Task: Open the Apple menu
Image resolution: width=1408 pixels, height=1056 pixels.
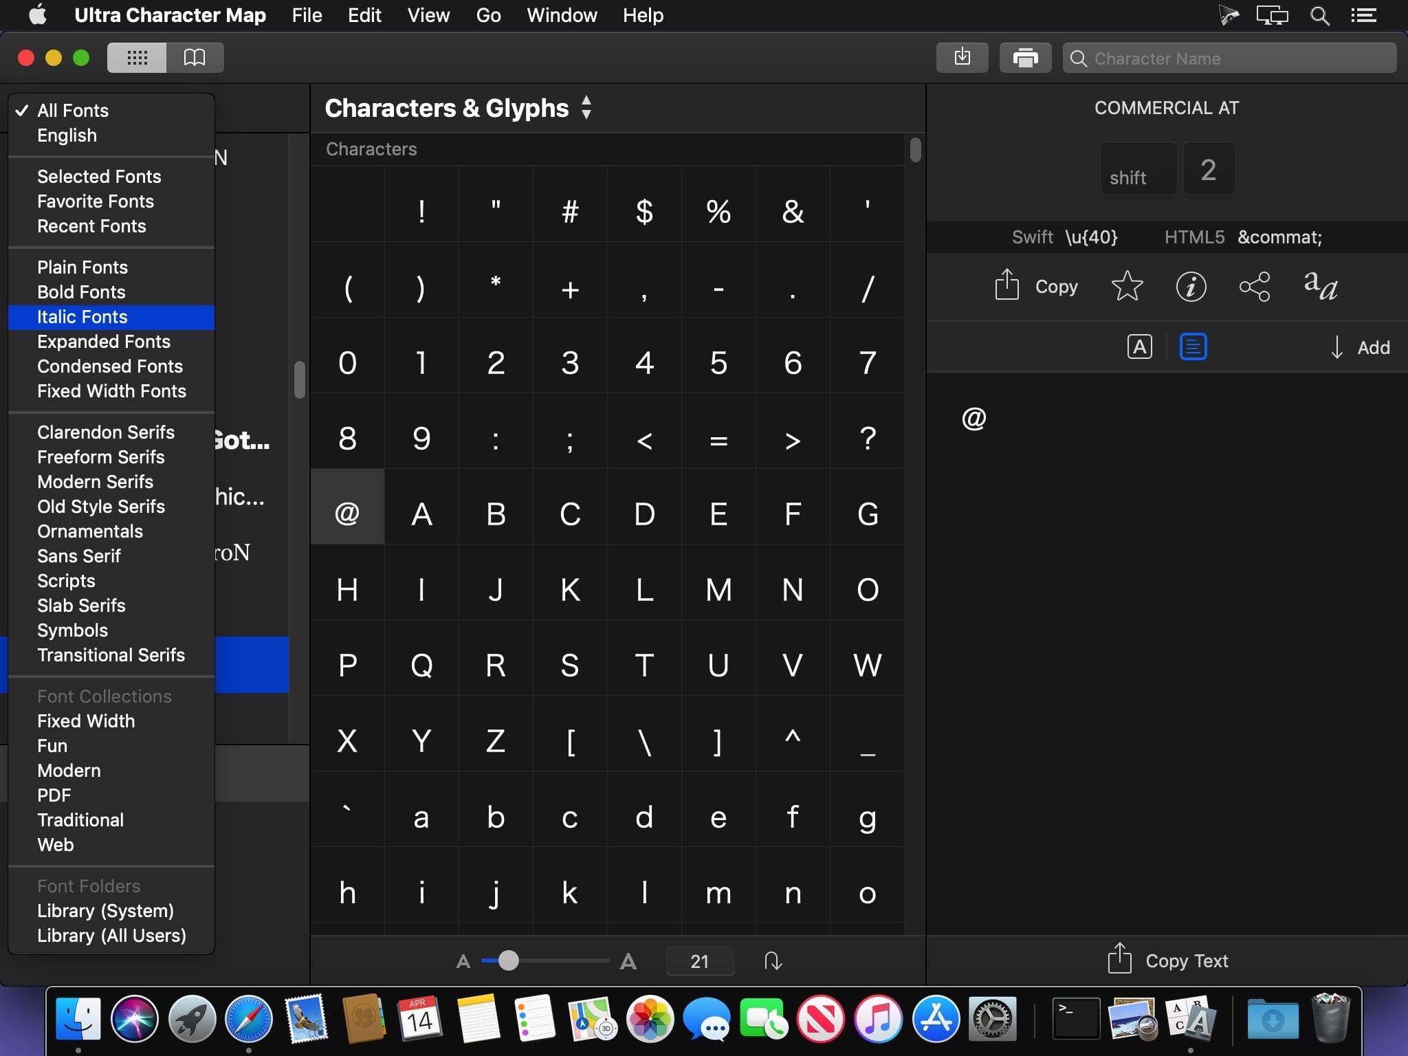Action: pyautogui.click(x=38, y=14)
